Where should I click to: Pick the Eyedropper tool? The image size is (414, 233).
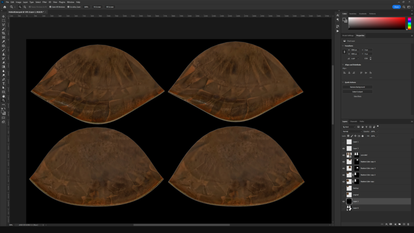point(4,42)
